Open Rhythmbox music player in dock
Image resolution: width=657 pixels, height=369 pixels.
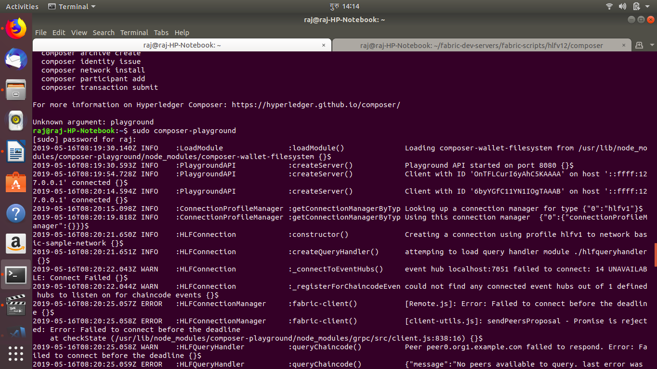point(16,120)
